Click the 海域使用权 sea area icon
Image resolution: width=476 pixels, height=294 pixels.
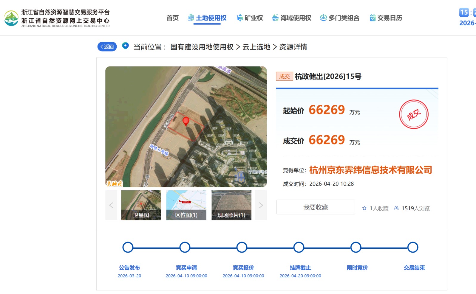pyautogui.click(x=275, y=18)
